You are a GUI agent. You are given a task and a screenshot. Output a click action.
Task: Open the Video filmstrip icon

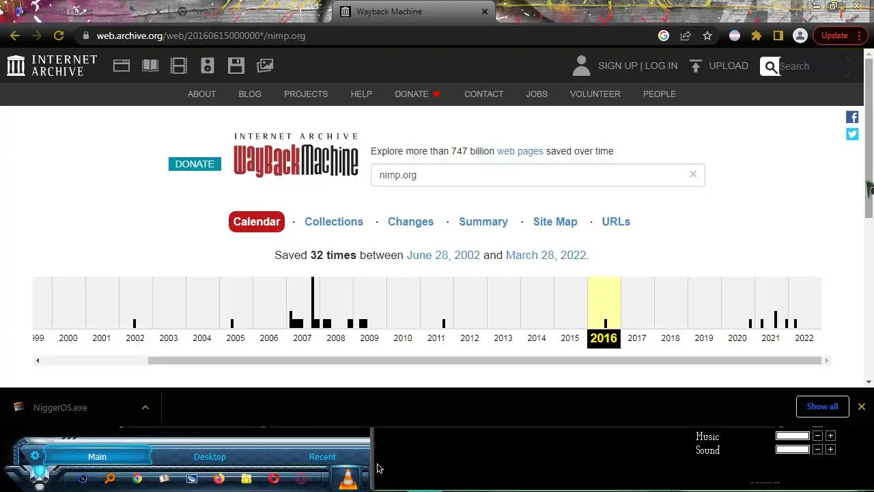[179, 66]
